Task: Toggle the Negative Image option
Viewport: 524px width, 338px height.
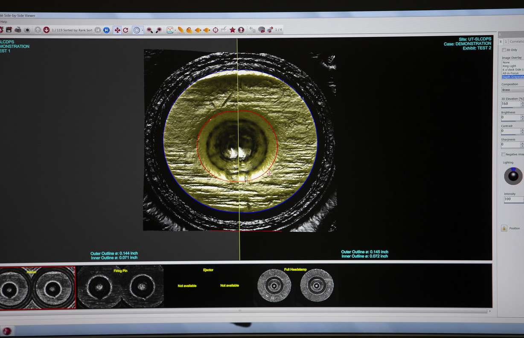Action: 504,154
